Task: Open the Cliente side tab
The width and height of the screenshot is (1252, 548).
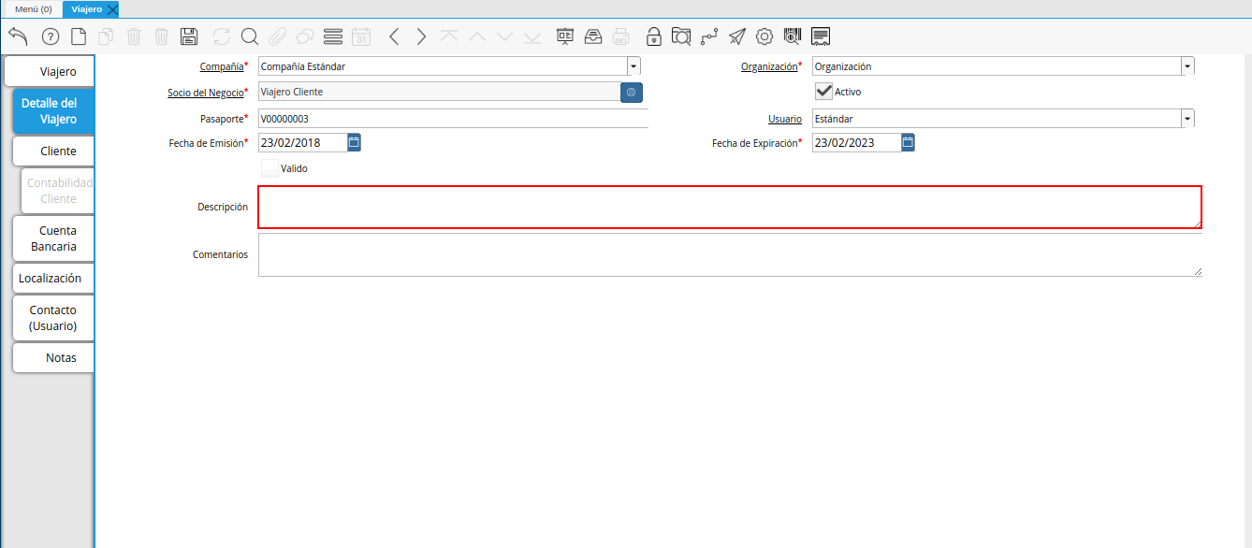Action: point(53,151)
